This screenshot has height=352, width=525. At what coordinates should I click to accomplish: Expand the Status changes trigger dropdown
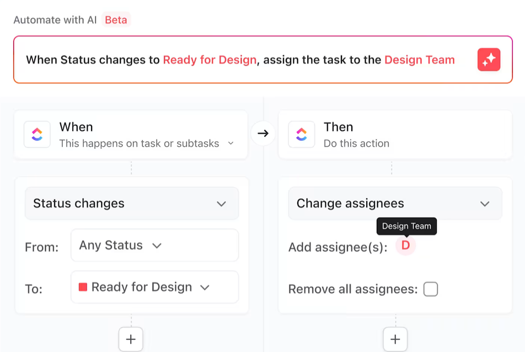131,204
